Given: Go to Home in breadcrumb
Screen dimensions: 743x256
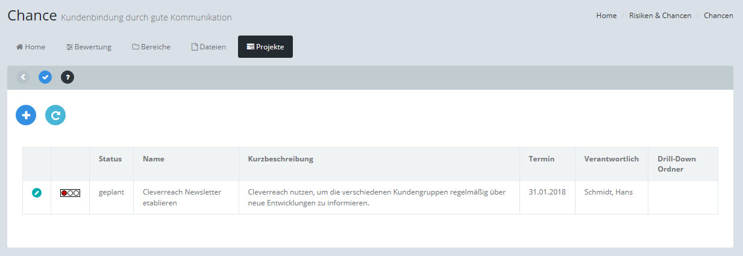Looking at the screenshot, I should (x=606, y=16).
